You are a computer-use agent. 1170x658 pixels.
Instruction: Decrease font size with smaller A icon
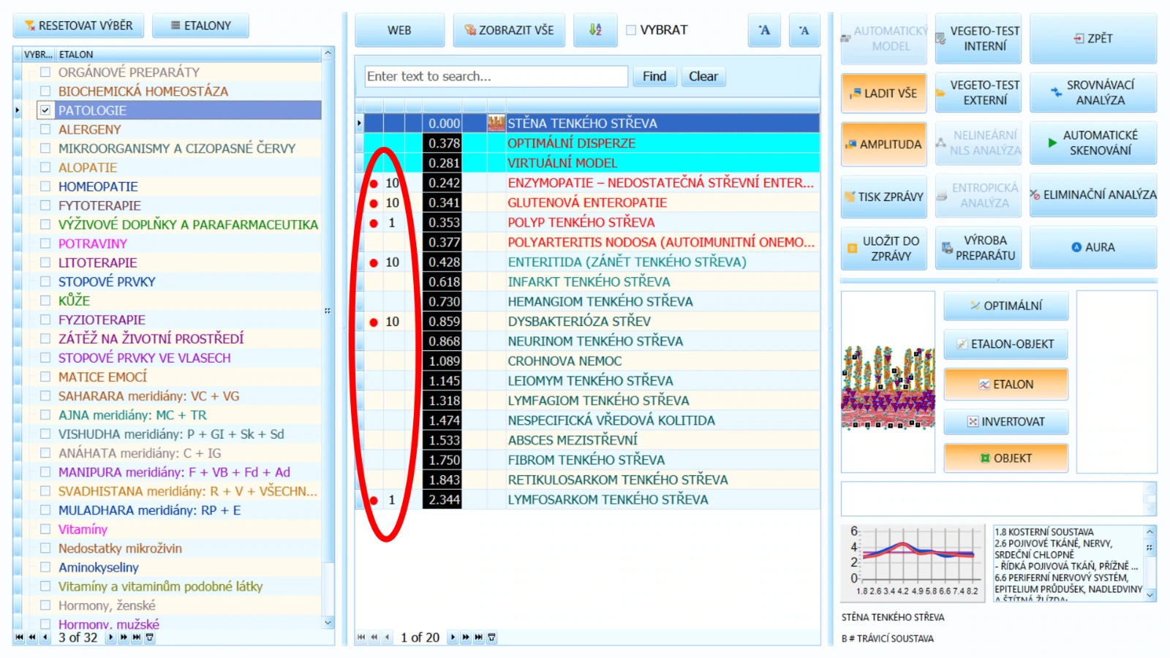coord(804,30)
